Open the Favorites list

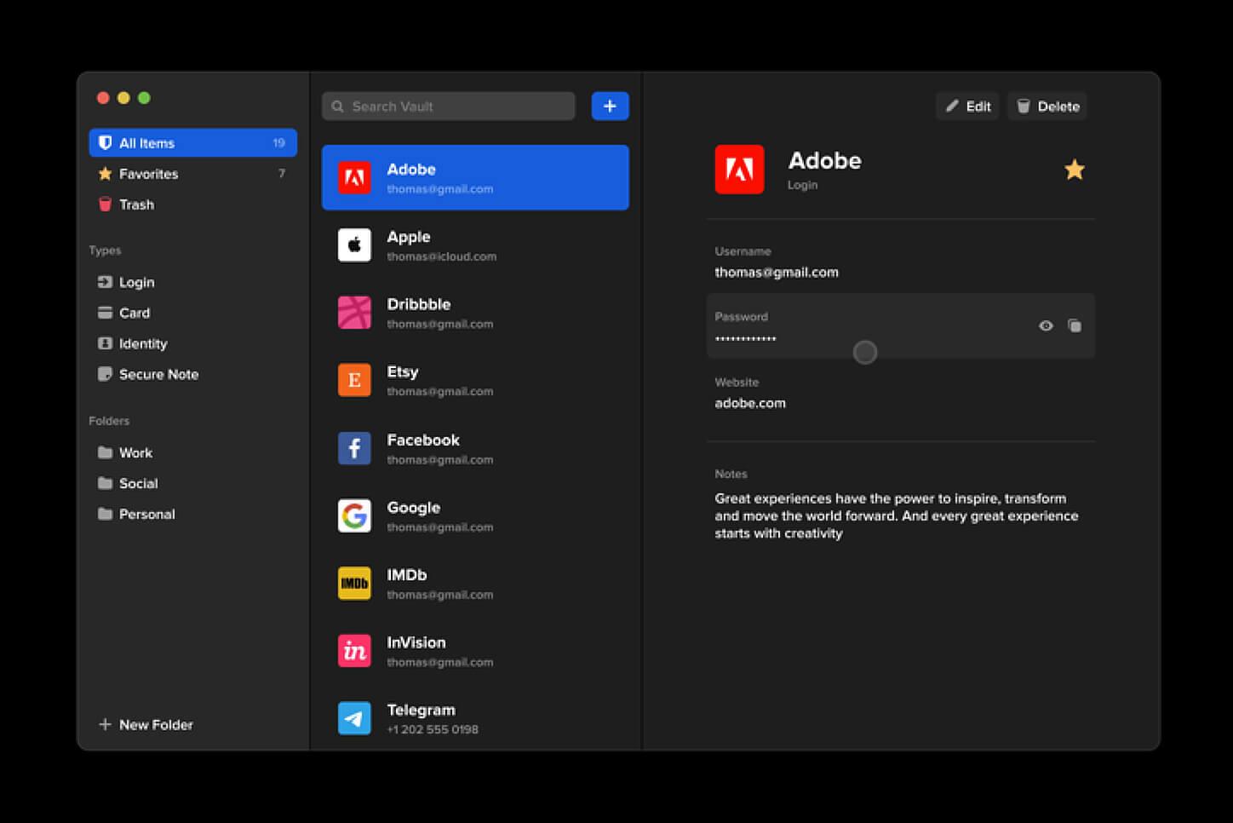pyautogui.click(x=193, y=174)
